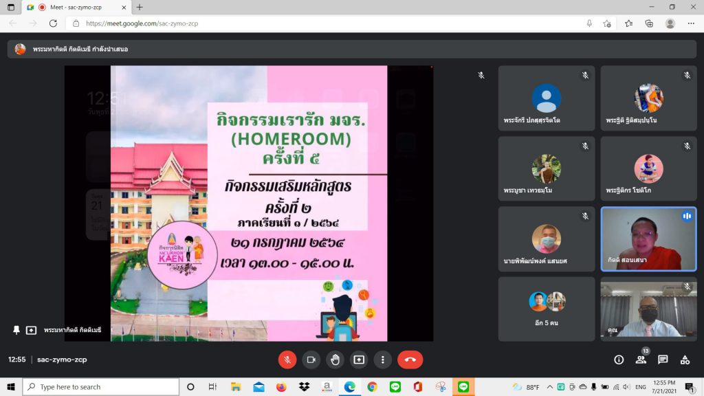Close the Meet - sac-zymo-zcp tab
Screen dimensions: 704x396
click(x=124, y=7)
